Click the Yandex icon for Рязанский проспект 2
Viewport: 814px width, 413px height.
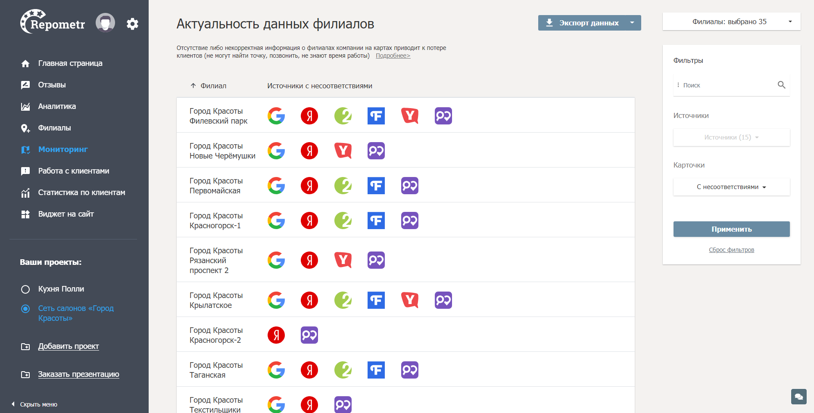pos(309,260)
